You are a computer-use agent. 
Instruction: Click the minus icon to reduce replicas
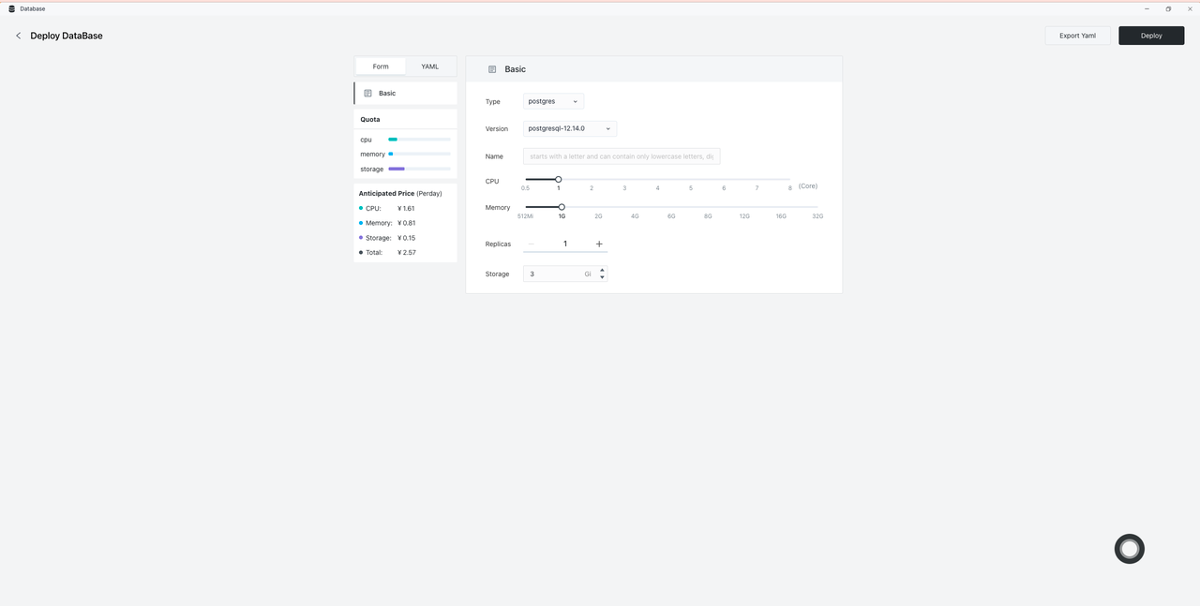(x=532, y=244)
